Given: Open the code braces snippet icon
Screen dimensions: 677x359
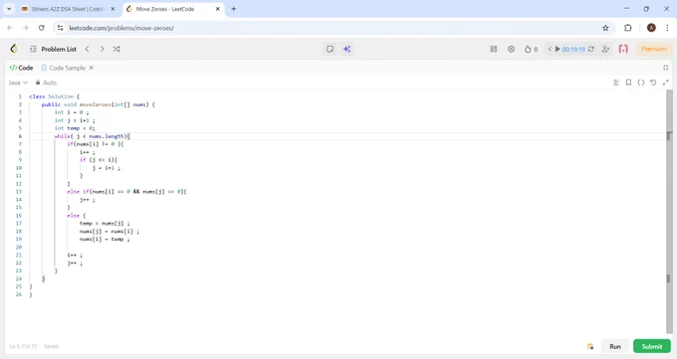Looking at the screenshot, I should point(641,83).
